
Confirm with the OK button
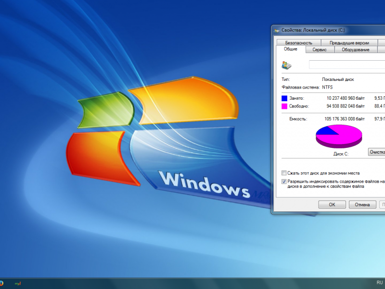click(332, 204)
